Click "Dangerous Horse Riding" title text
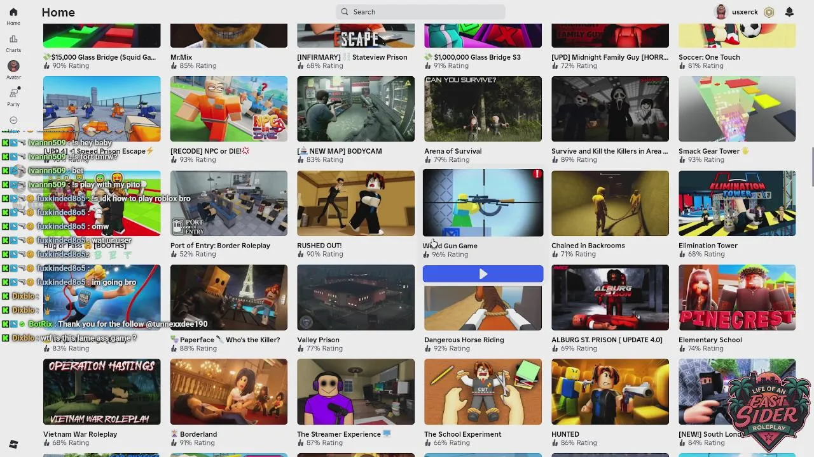Screen dimensions: 814x457 (x=464, y=340)
